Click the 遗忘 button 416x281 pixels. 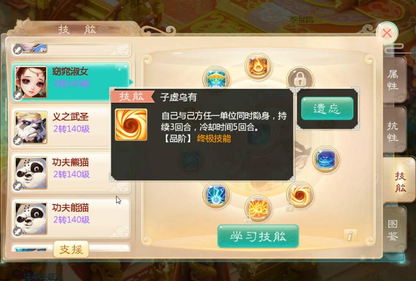tap(327, 108)
